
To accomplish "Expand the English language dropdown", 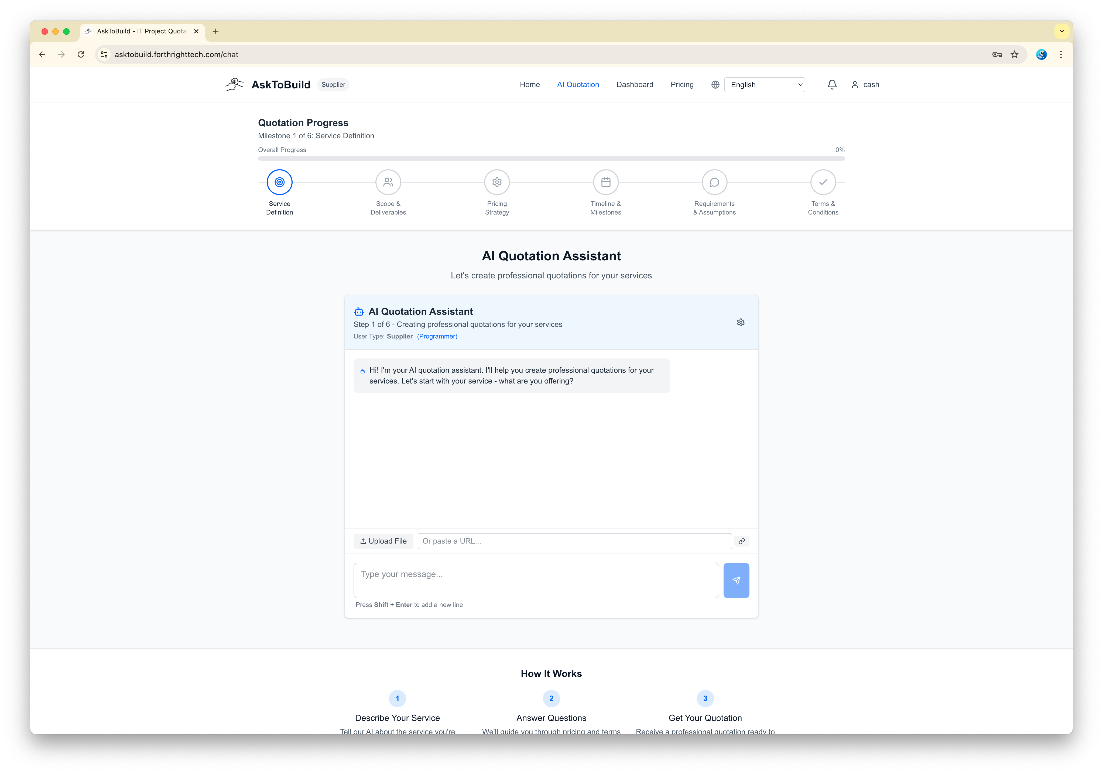I will pyautogui.click(x=764, y=85).
